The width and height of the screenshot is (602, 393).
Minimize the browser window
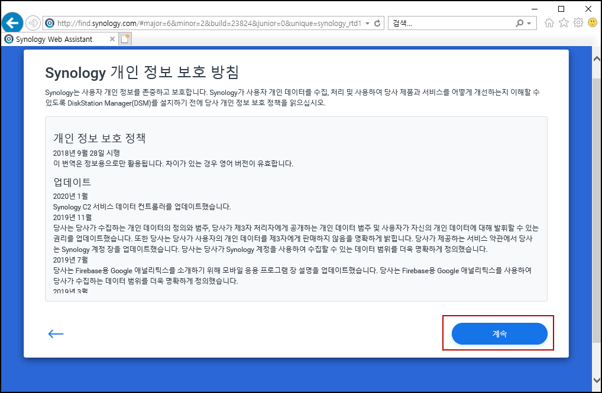(x=535, y=8)
